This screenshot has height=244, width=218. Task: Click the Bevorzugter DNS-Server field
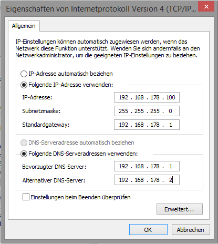147,166
